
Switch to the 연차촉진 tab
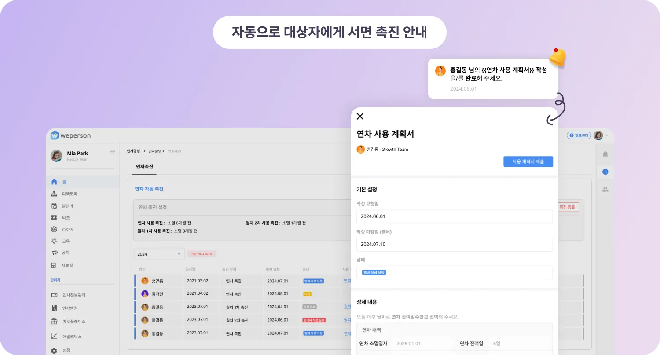(144, 167)
